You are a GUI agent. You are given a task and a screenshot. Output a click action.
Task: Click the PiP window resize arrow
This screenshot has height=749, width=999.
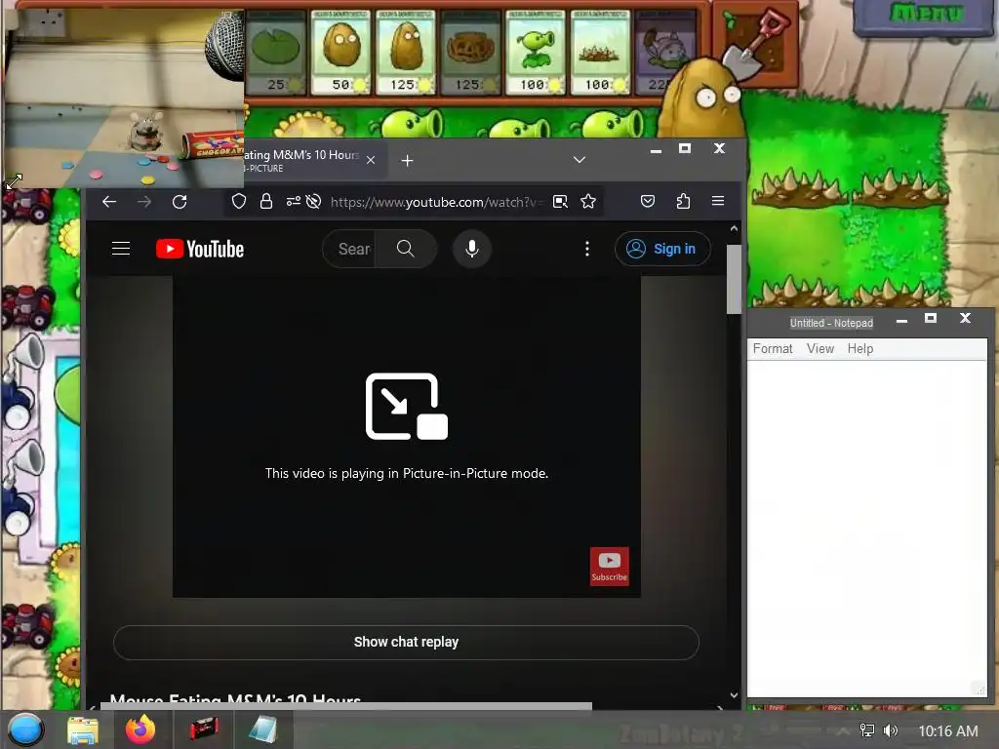pyautogui.click(x=14, y=180)
